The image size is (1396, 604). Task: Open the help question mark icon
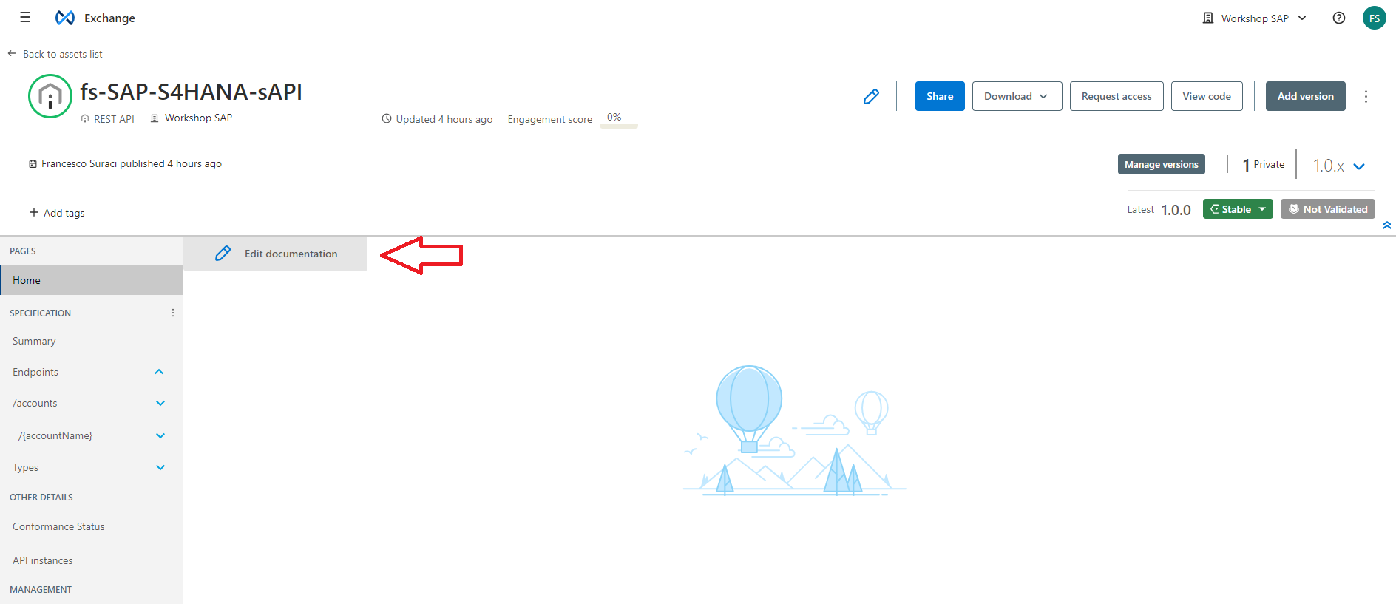1339,18
